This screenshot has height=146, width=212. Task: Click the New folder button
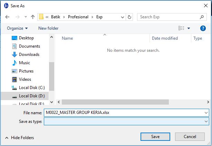pyautogui.click(x=48, y=28)
